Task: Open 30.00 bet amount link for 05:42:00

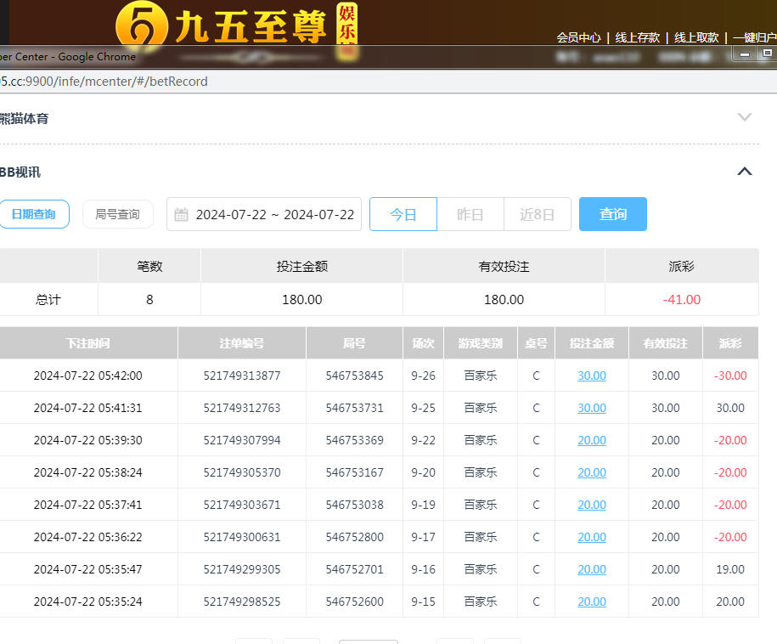Action: point(592,376)
